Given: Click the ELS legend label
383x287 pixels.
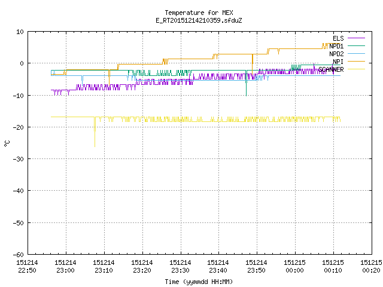Looking at the screenshot, I should pyautogui.click(x=338, y=38).
